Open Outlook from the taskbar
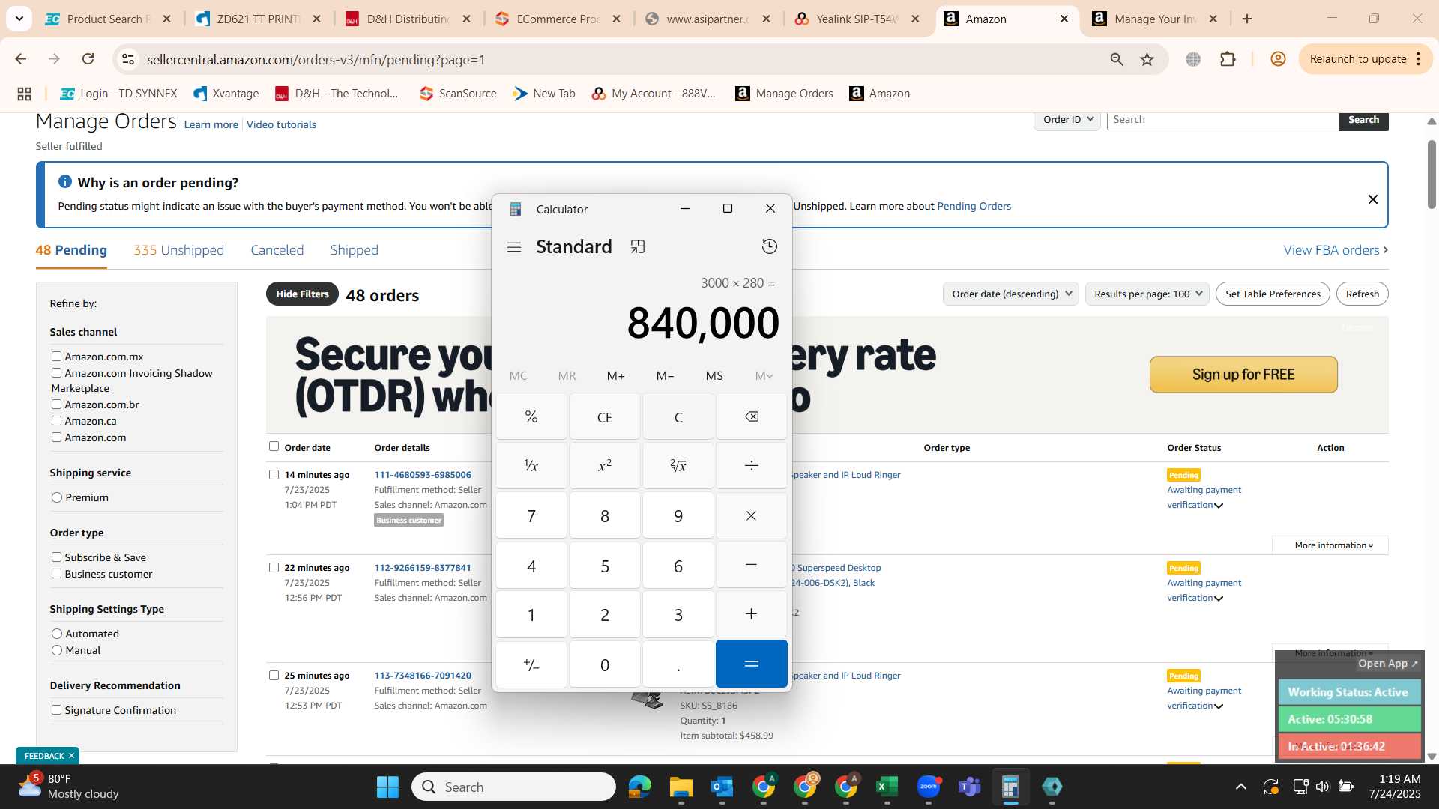The height and width of the screenshot is (809, 1439). [x=722, y=787]
